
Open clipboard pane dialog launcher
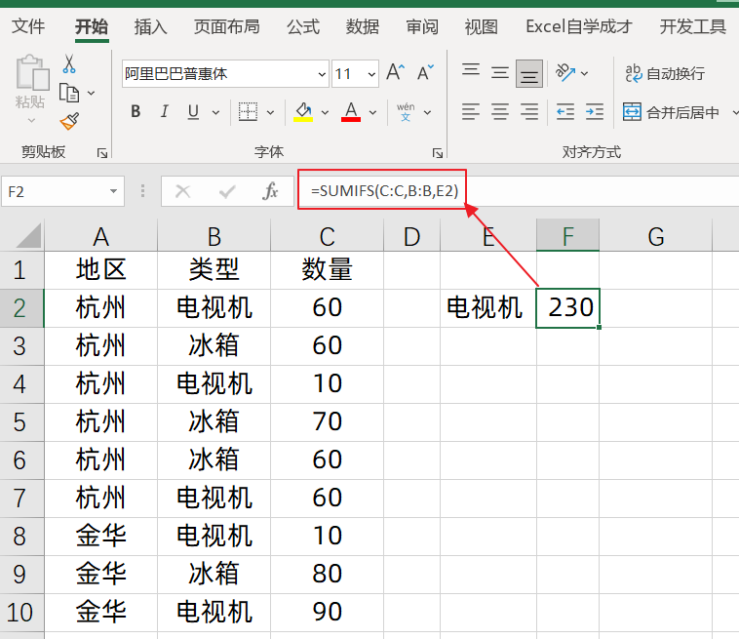102,153
